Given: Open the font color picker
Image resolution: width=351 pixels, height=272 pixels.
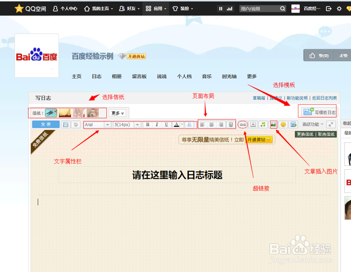Looking at the screenshot, I should (176, 124).
